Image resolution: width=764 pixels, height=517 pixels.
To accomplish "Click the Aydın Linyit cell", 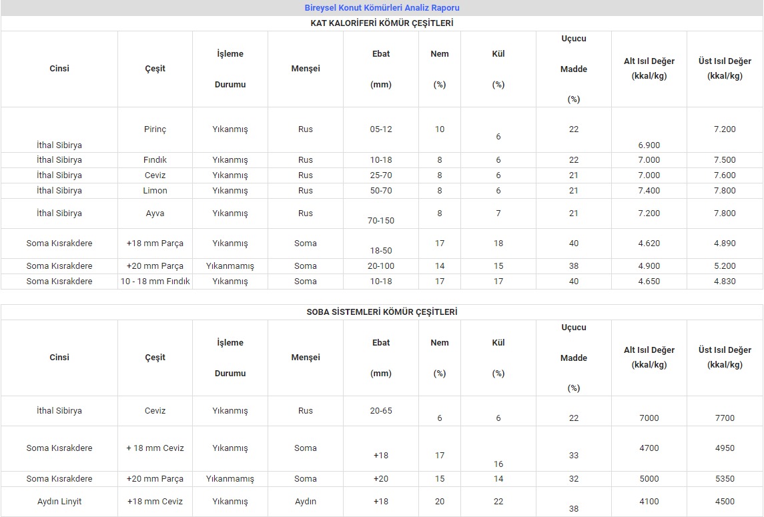I will point(59,501).
